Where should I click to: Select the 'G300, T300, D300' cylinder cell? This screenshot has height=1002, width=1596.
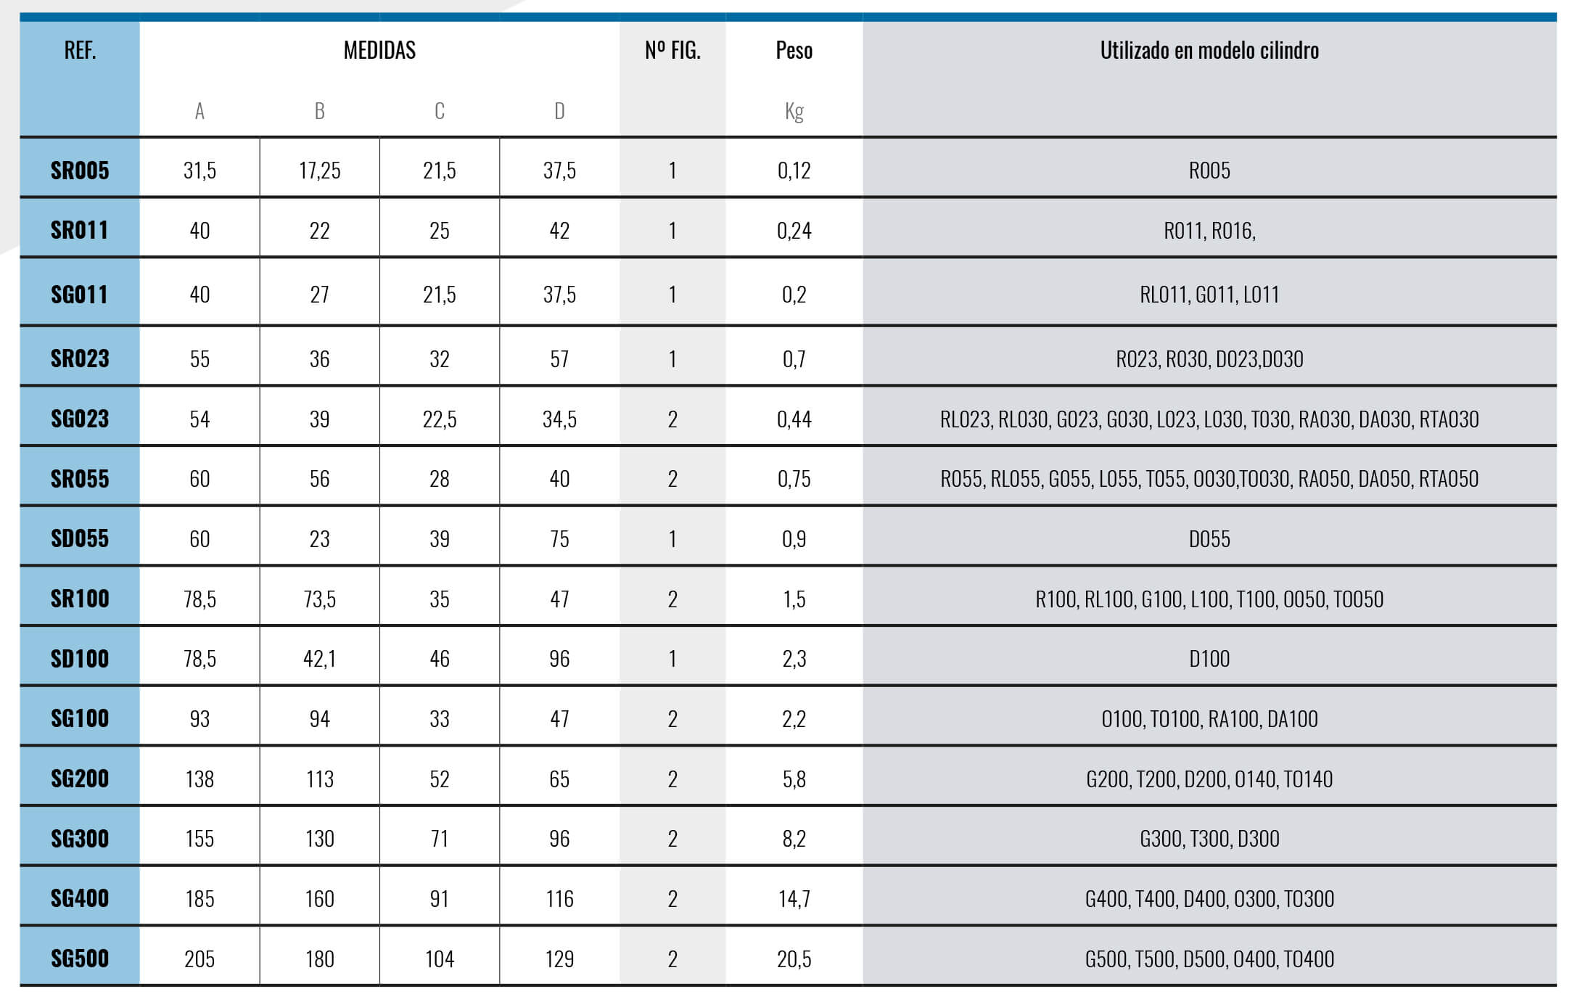(1209, 839)
